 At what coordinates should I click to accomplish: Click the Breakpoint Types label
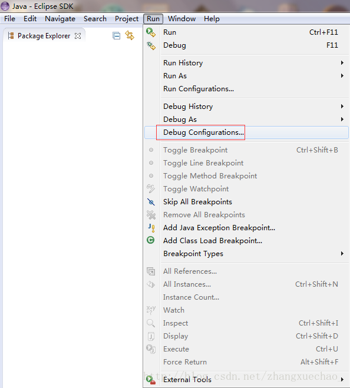pos(193,254)
